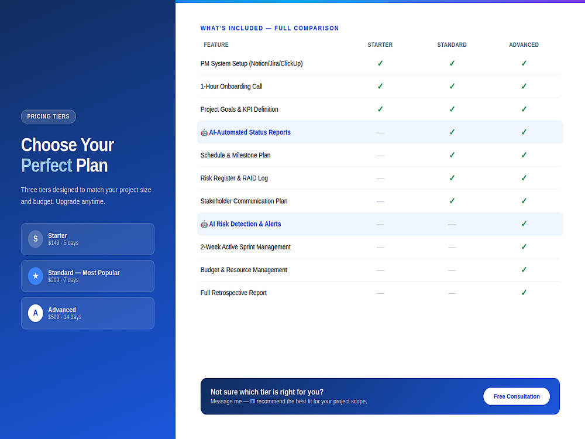Viewport: 585px width, 439px height.
Task: Click Starter dash for AI-Automated Status Reports
Action: [380, 133]
